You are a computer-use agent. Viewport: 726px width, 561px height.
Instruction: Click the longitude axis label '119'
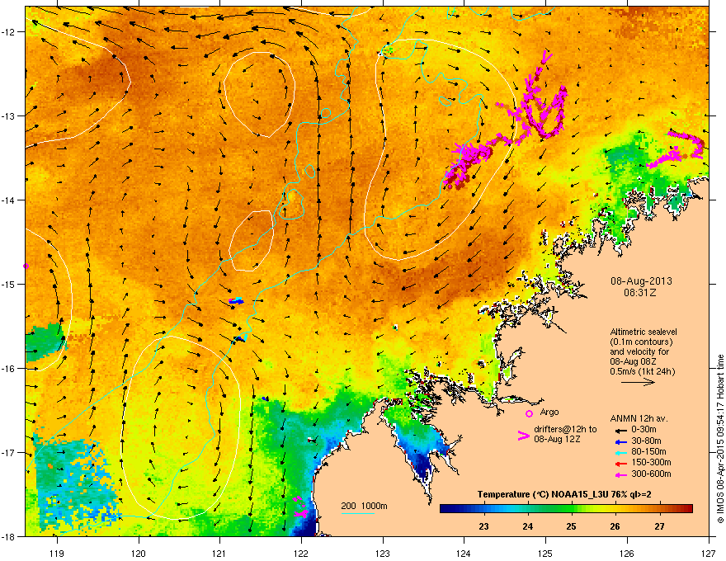pos(57,553)
